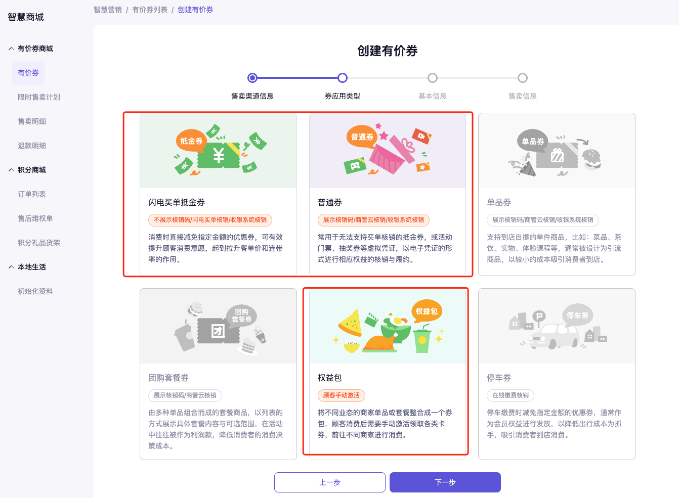Screen dimensions: 679x498
Task: Click the 券应用类型 step circle
Action: (x=343, y=78)
